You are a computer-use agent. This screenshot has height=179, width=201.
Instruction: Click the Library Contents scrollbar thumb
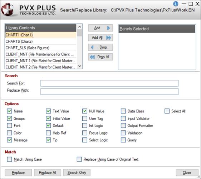click(80, 33)
